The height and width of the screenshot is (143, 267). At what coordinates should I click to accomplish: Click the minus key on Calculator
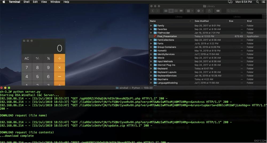click(60, 77)
